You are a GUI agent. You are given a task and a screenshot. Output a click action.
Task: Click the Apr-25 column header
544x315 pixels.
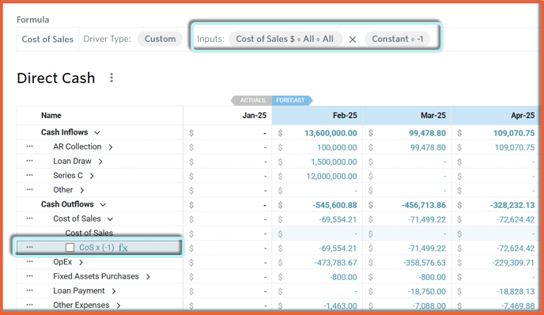point(496,116)
